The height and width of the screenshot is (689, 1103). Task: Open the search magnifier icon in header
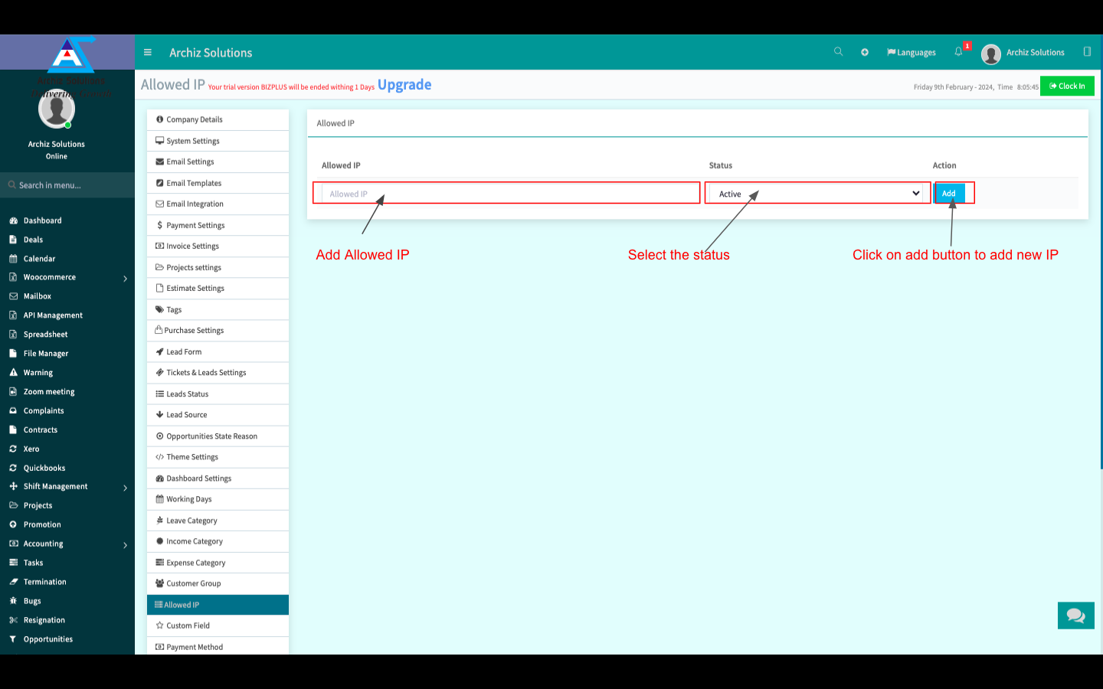838,52
